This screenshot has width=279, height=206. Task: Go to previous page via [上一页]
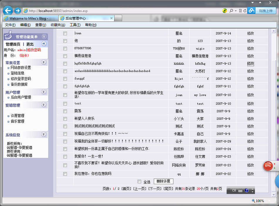(x=140, y=189)
